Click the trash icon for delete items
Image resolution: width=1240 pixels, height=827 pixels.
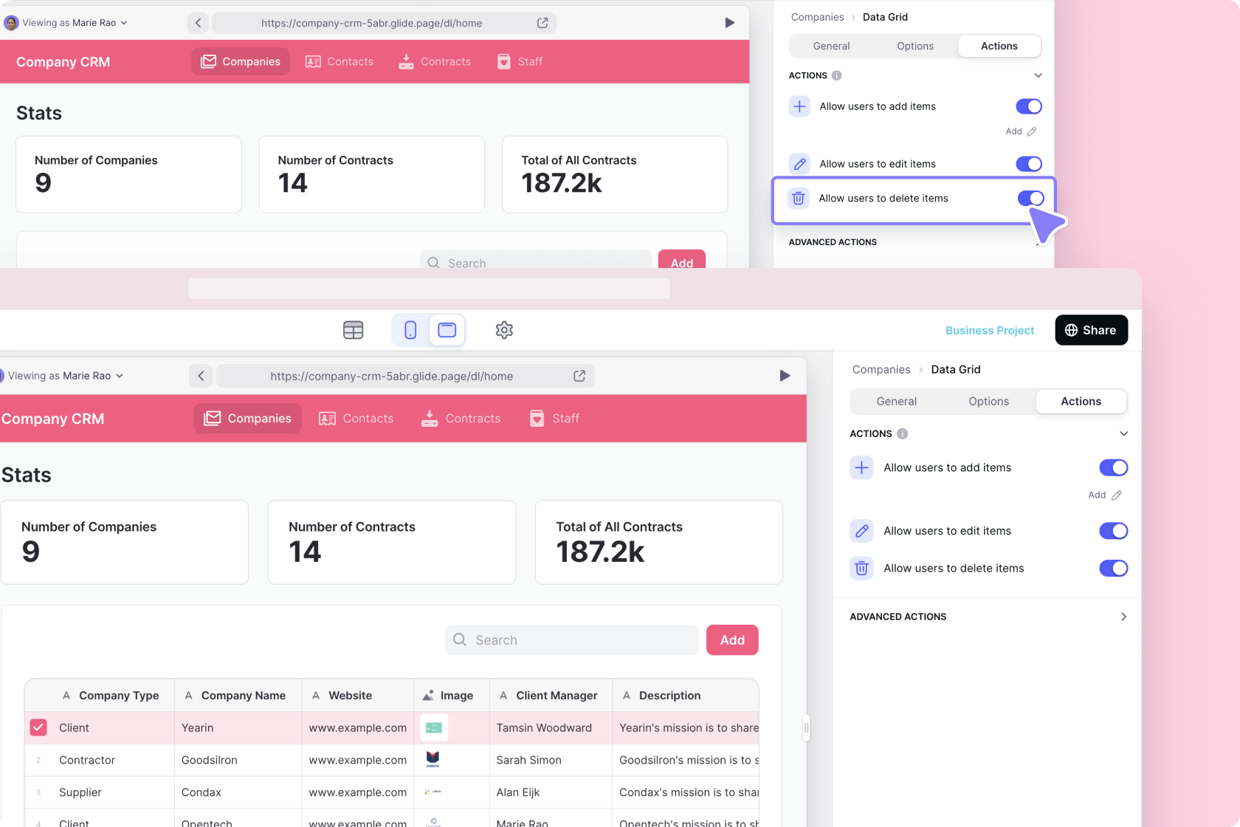[861, 569]
